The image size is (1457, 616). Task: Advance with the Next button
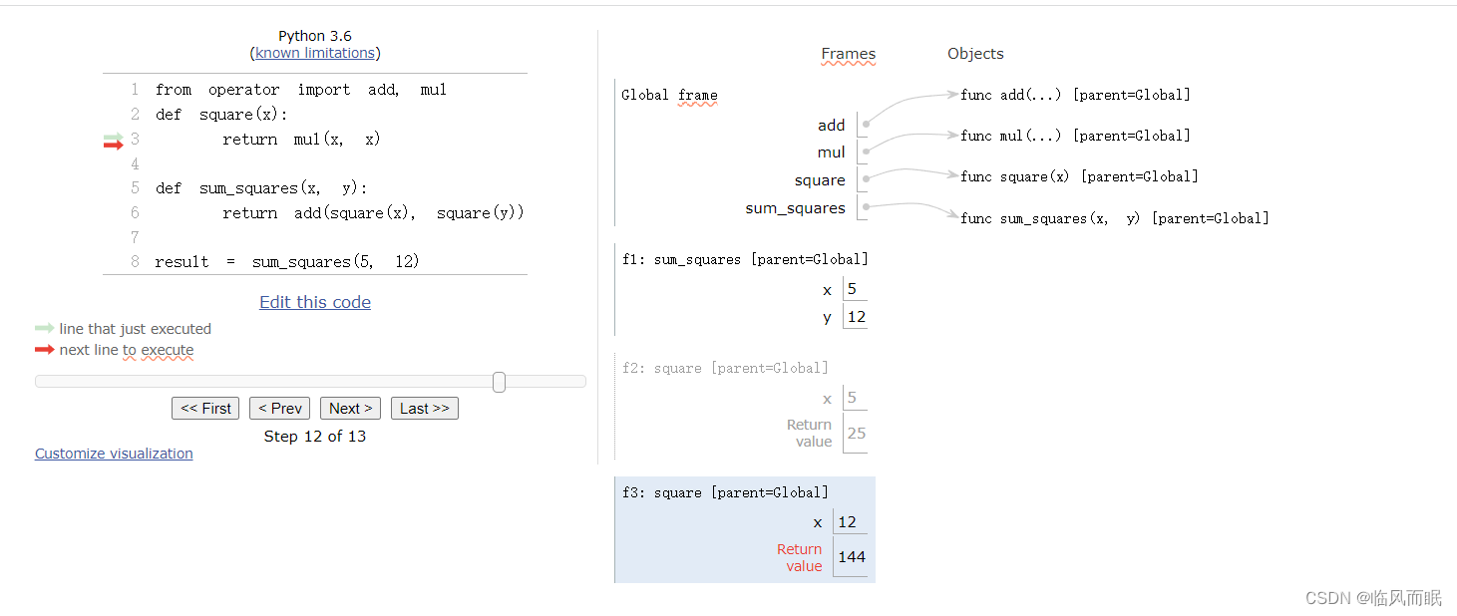click(350, 409)
